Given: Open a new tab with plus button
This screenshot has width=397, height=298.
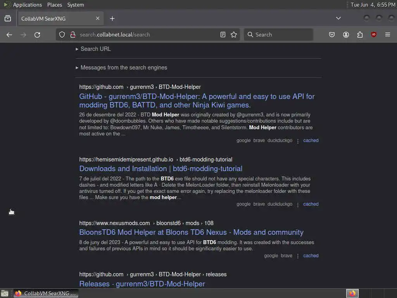Looking at the screenshot, I should pyautogui.click(x=112, y=19).
